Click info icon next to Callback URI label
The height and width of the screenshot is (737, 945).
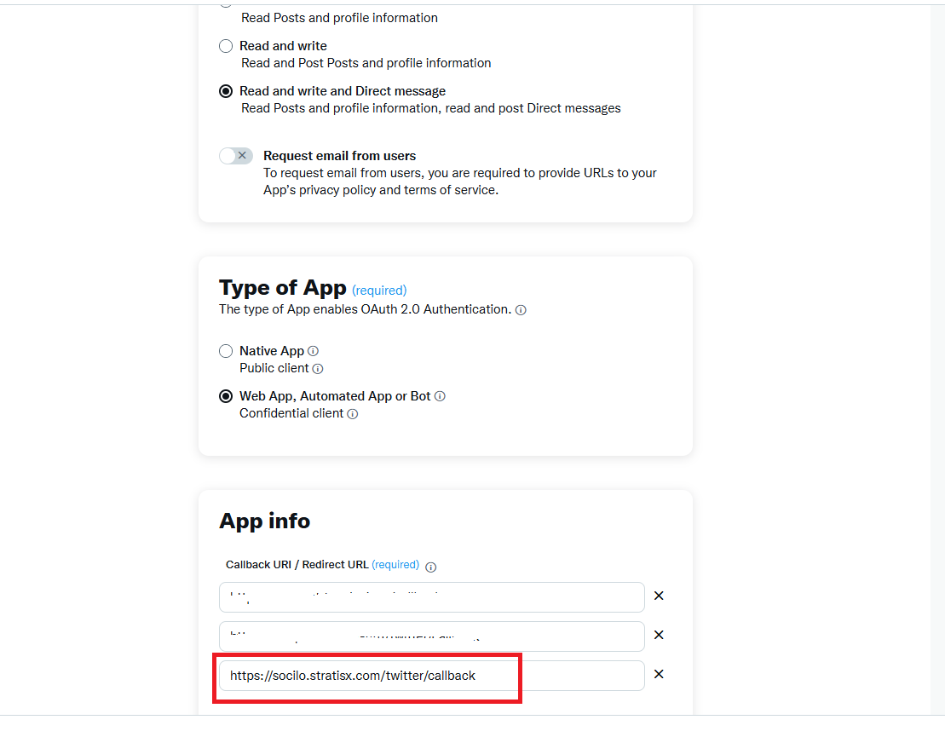point(431,567)
